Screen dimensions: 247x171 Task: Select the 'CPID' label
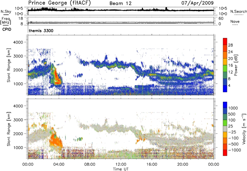6,29
